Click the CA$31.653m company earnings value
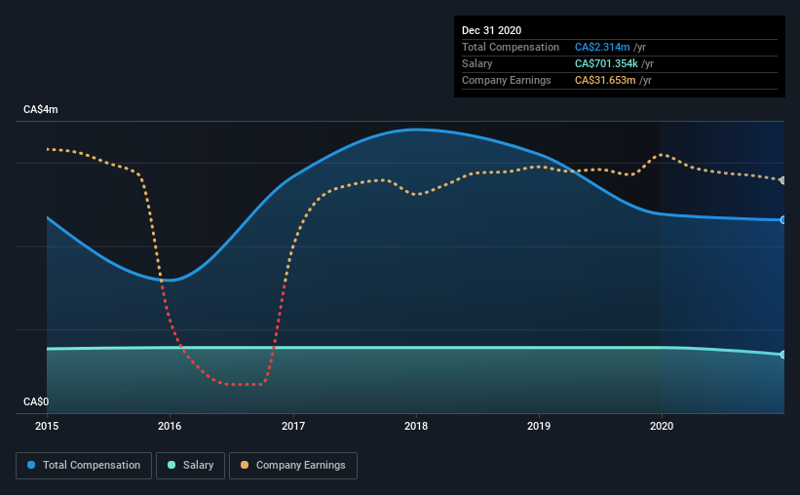This screenshot has width=800, height=495. pyautogui.click(x=605, y=80)
